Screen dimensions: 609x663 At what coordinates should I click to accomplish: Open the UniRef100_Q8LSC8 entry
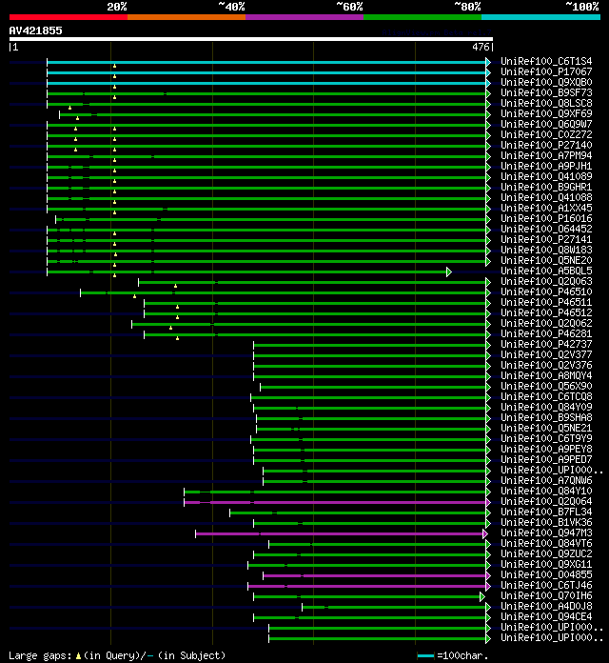tap(546, 104)
